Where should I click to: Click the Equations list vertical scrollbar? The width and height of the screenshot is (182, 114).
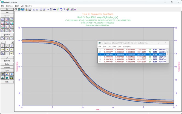[167, 56]
